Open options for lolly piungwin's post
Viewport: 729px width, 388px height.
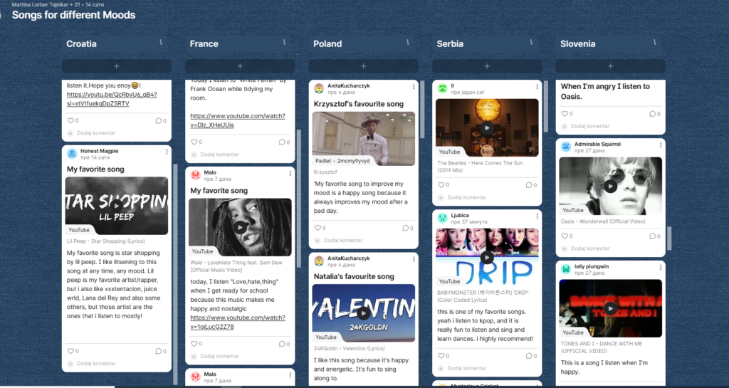tap(660, 268)
